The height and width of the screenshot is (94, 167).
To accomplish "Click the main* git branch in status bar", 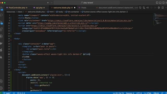I will pos(7,93).
